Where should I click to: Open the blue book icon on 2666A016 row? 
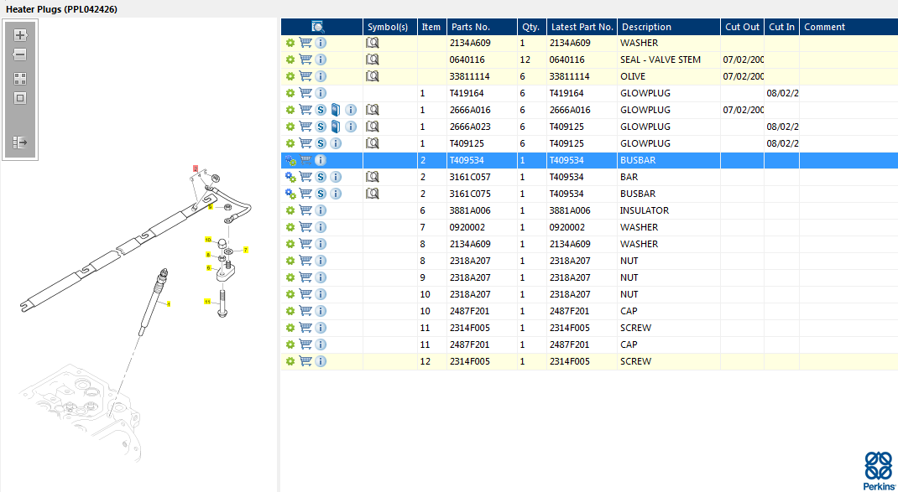click(x=337, y=110)
